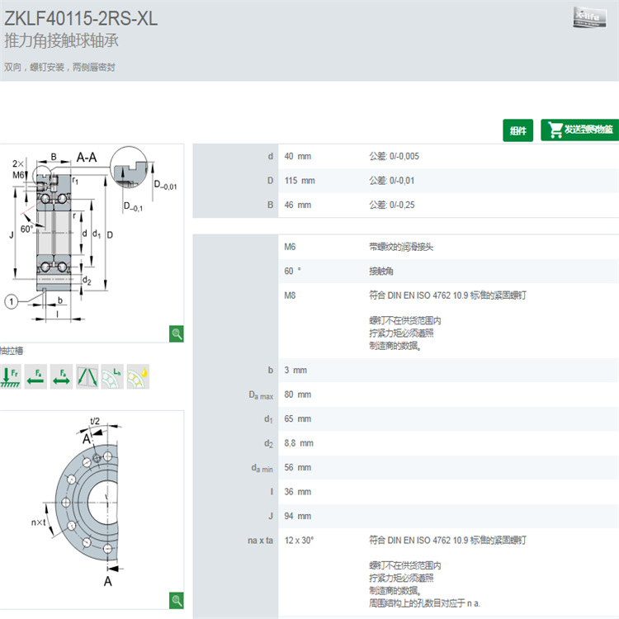
Task: Click the na x ta value 12 x 30°
Action: [299, 541]
